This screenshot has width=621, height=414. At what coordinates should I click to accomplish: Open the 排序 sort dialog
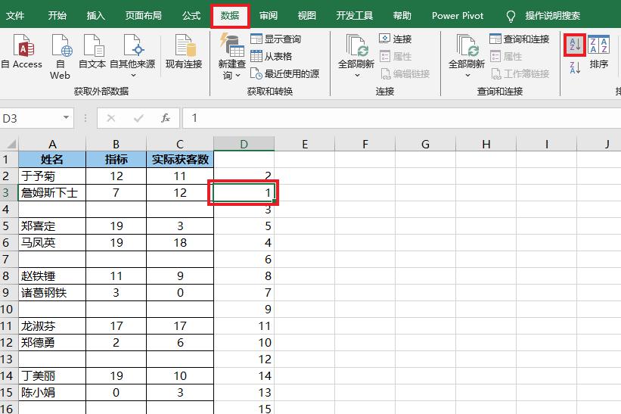[598, 52]
